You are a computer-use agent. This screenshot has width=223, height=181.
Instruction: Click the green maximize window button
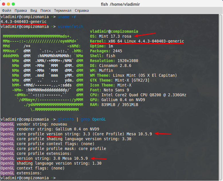tap(13, 4)
